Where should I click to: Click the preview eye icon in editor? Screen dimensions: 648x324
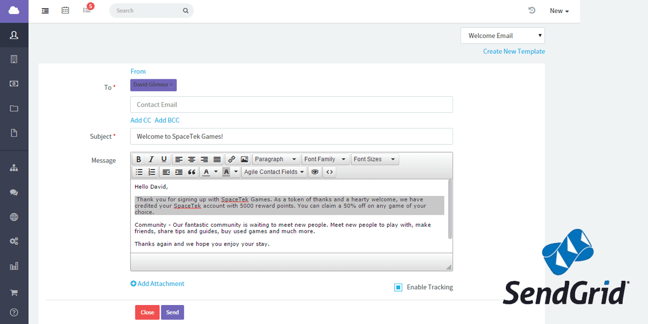(315, 172)
